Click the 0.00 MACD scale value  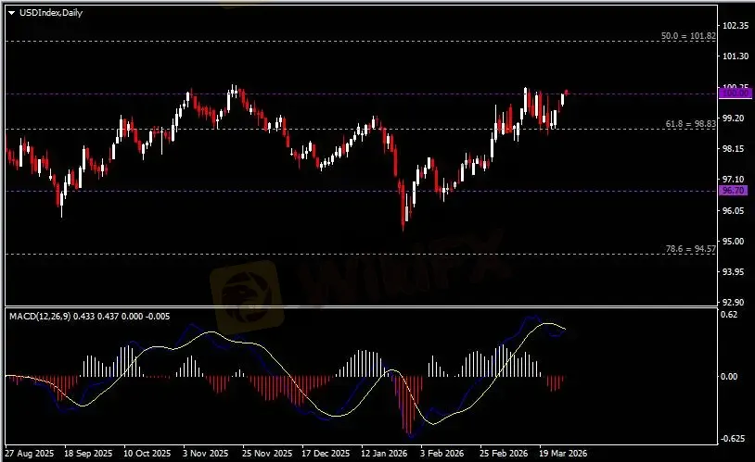[731, 377]
